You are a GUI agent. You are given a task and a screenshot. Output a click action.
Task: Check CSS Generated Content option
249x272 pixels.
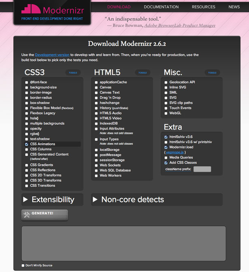[27, 155]
